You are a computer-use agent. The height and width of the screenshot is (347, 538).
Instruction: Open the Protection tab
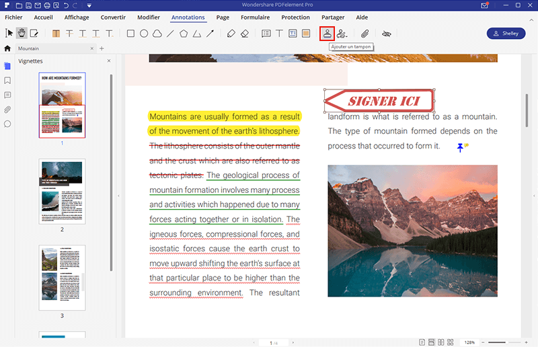click(x=295, y=17)
